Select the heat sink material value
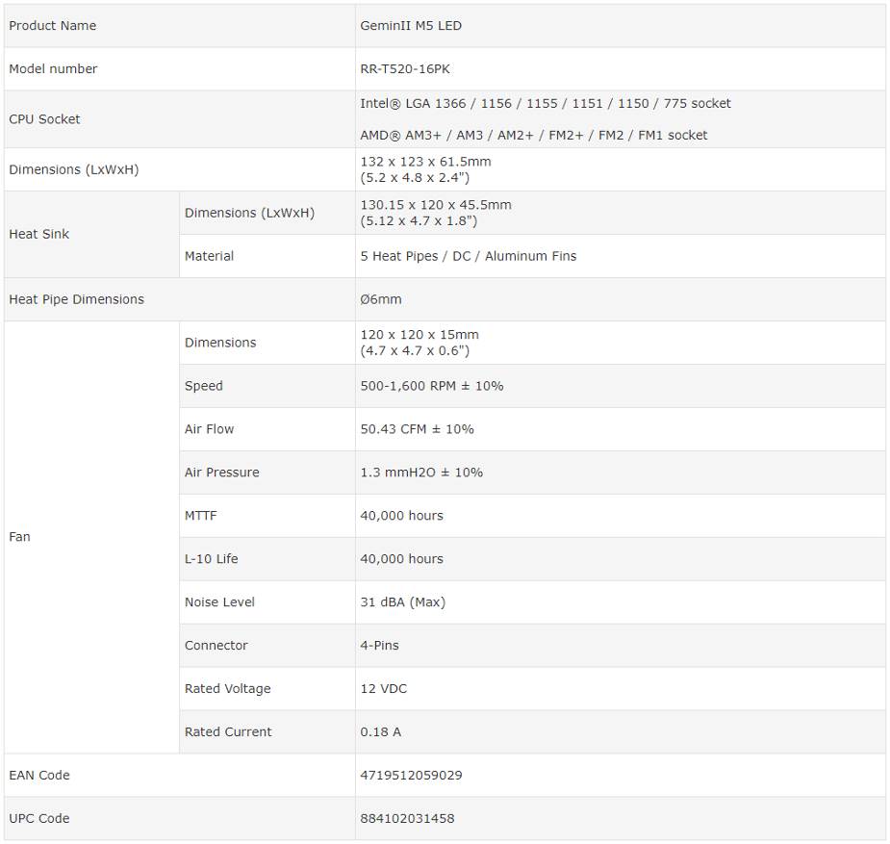890x844 pixels. [468, 256]
